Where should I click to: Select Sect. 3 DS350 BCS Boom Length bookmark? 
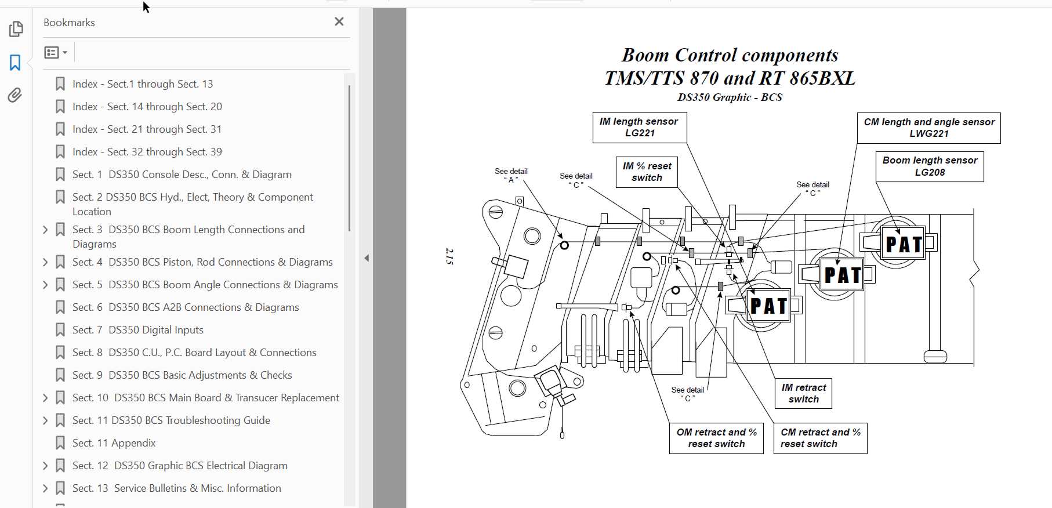pos(188,237)
